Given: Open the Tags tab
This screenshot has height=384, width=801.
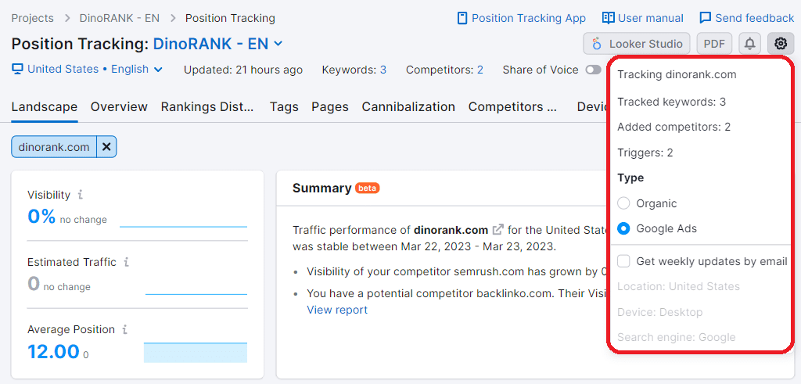Looking at the screenshot, I should [x=284, y=107].
